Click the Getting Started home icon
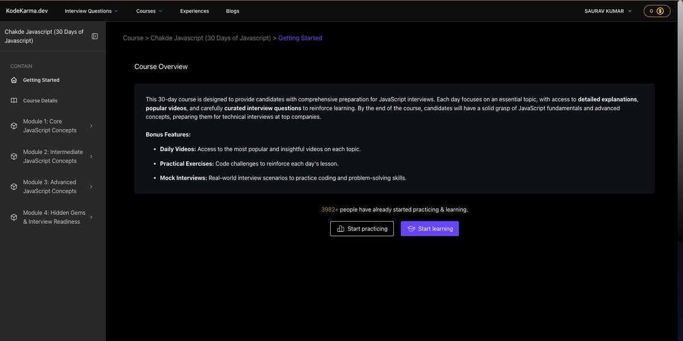The width and height of the screenshot is (683, 341). pos(14,80)
